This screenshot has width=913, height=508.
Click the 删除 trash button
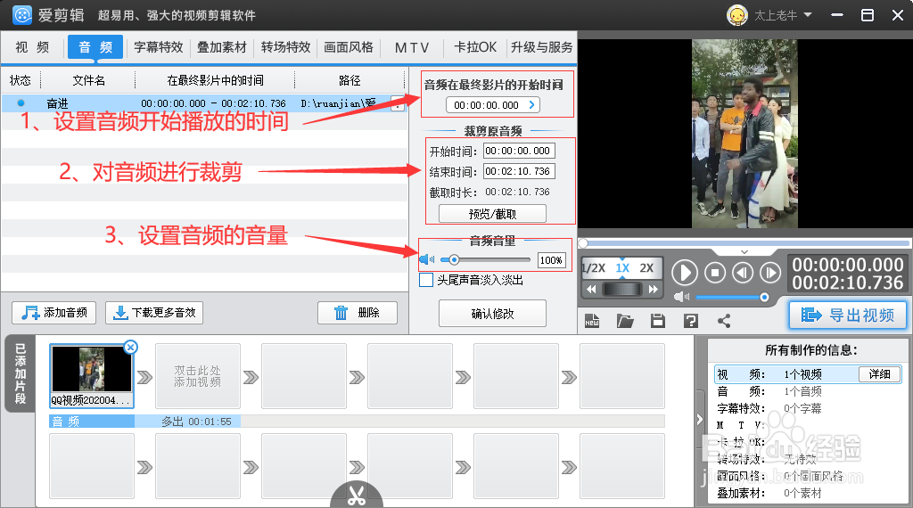(358, 313)
